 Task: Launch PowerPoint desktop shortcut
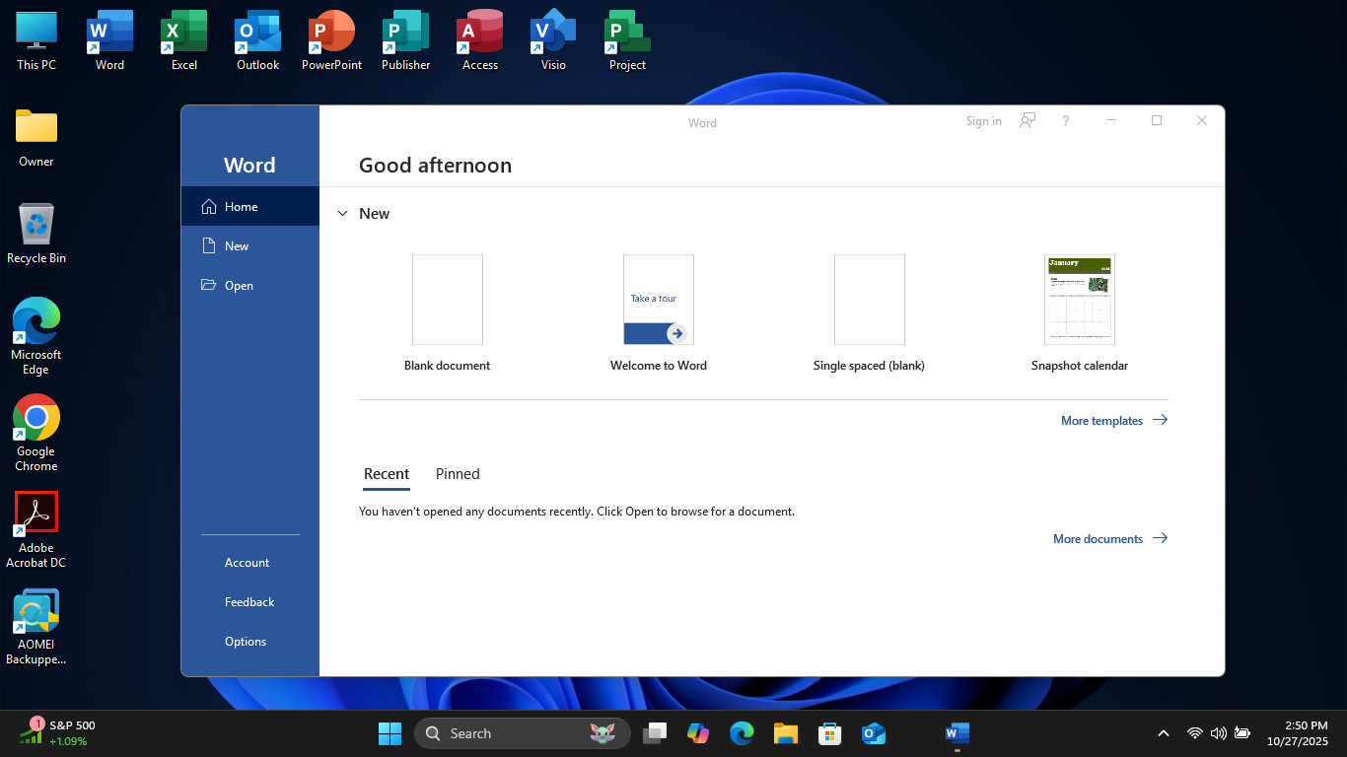(x=331, y=40)
